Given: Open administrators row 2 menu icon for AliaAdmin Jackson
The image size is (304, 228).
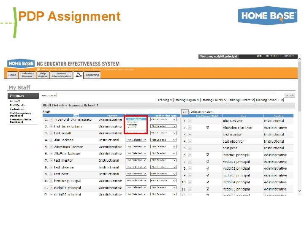Looking at the screenshot, I should click(190, 128).
